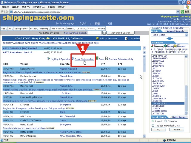Click the Preview Schedule Only document icon
191x143 pixels.
pyautogui.click(x=107, y=58)
